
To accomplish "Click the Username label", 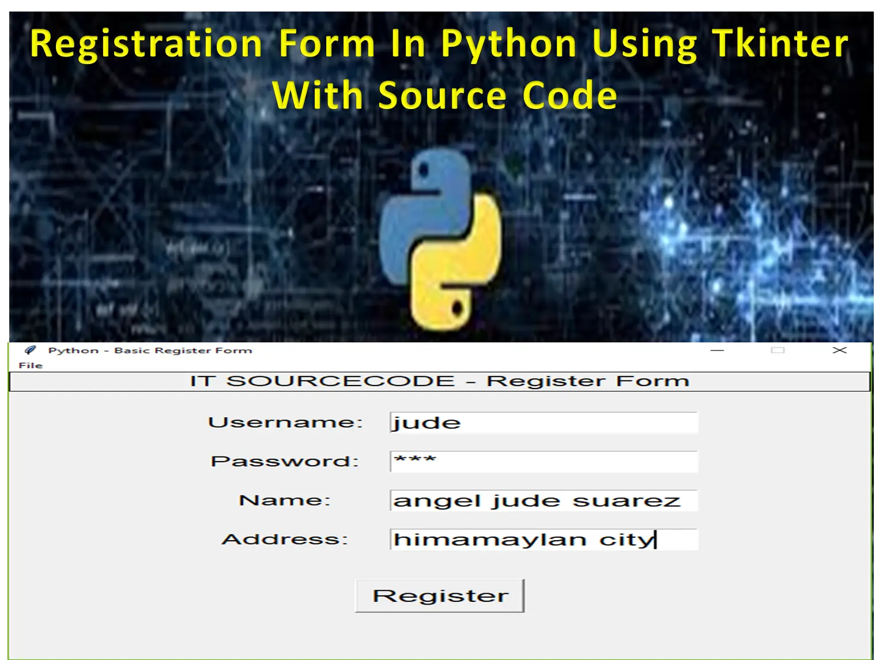I will click(285, 423).
